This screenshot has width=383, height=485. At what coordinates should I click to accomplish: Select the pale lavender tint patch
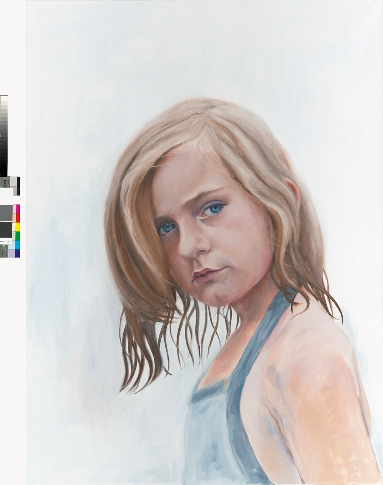[12, 253]
